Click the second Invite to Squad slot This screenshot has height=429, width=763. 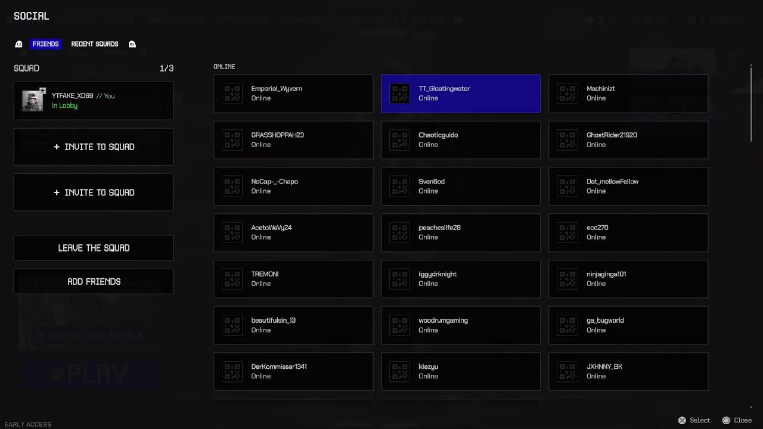tap(94, 192)
